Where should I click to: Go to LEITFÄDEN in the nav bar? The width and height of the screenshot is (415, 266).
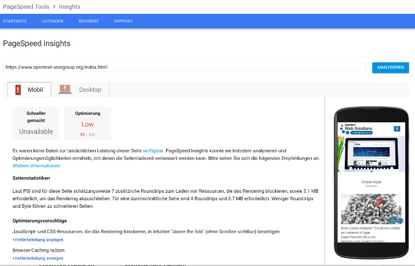point(52,21)
